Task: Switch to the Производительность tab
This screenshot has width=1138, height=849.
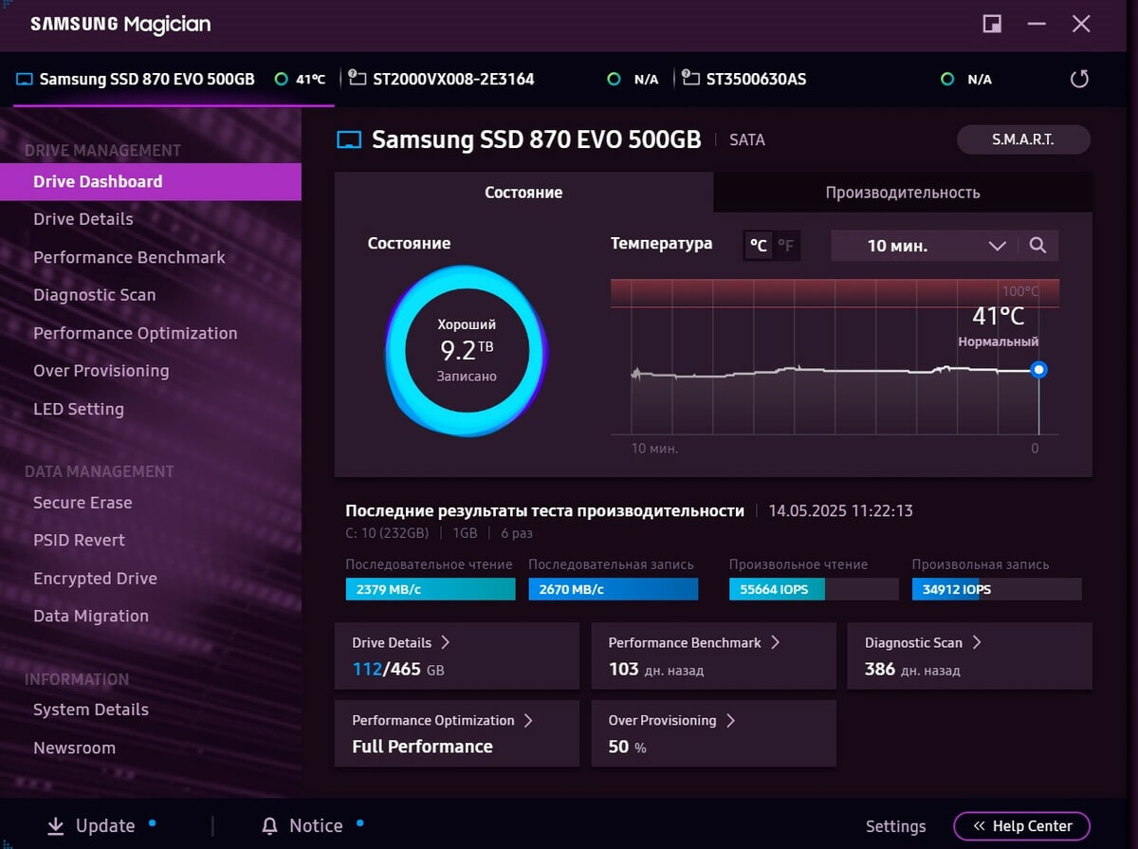Action: click(x=902, y=193)
